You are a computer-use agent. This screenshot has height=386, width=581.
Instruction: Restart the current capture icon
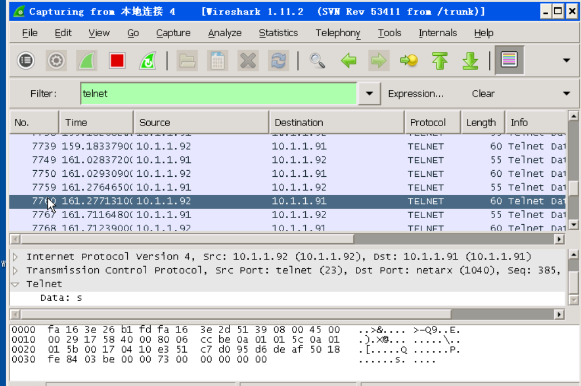point(147,60)
